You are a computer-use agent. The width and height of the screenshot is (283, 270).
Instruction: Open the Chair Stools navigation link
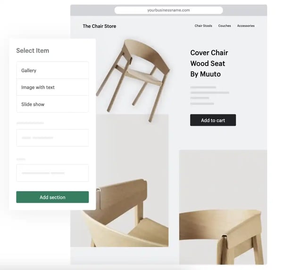[203, 26]
